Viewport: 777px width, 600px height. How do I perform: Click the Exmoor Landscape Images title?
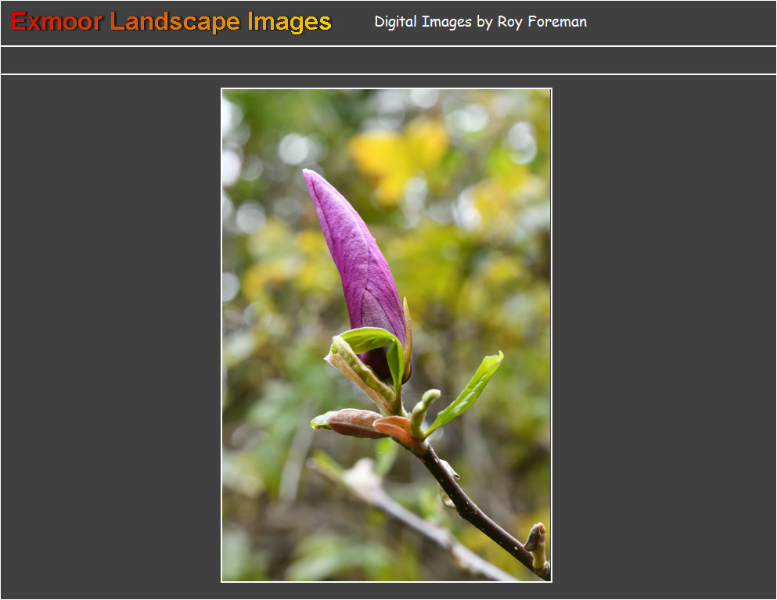(171, 22)
